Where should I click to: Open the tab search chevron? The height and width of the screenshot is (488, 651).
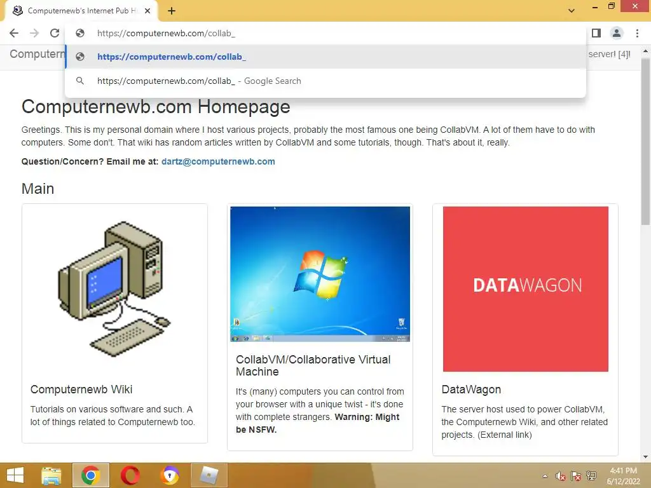(572, 11)
